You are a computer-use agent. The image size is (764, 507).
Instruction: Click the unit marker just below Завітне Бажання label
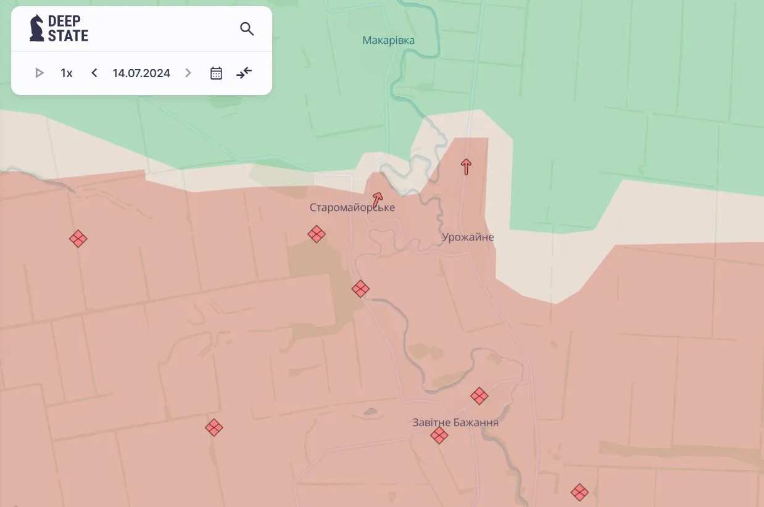439,435
